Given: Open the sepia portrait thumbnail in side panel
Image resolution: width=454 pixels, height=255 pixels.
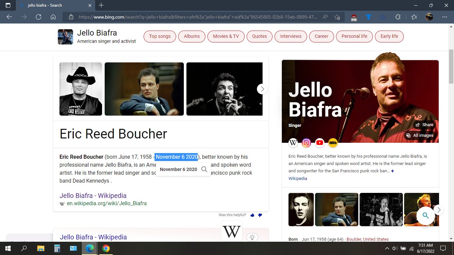Looking at the screenshot, I should coord(301,210).
